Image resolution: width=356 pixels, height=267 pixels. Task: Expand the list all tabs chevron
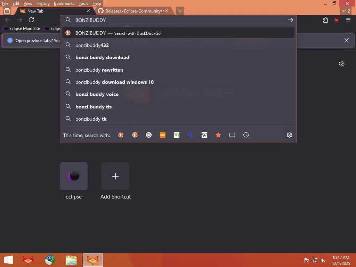pos(346,11)
